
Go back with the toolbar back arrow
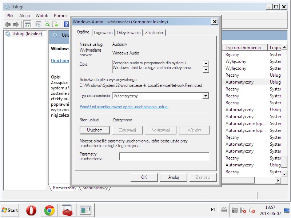(8, 24)
